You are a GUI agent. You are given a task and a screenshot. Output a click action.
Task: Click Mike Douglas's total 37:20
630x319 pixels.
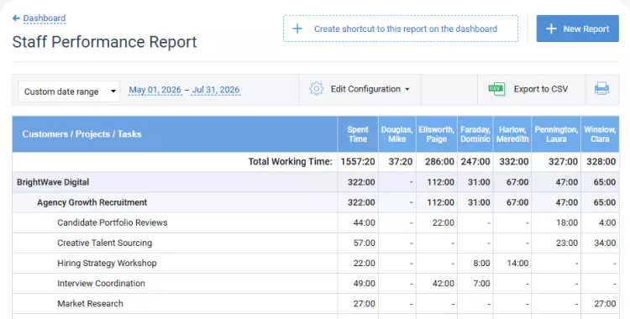(400, 161)
